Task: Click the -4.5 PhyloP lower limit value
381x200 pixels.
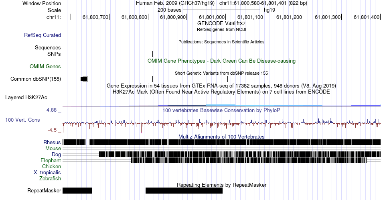Action: point(52,130)
